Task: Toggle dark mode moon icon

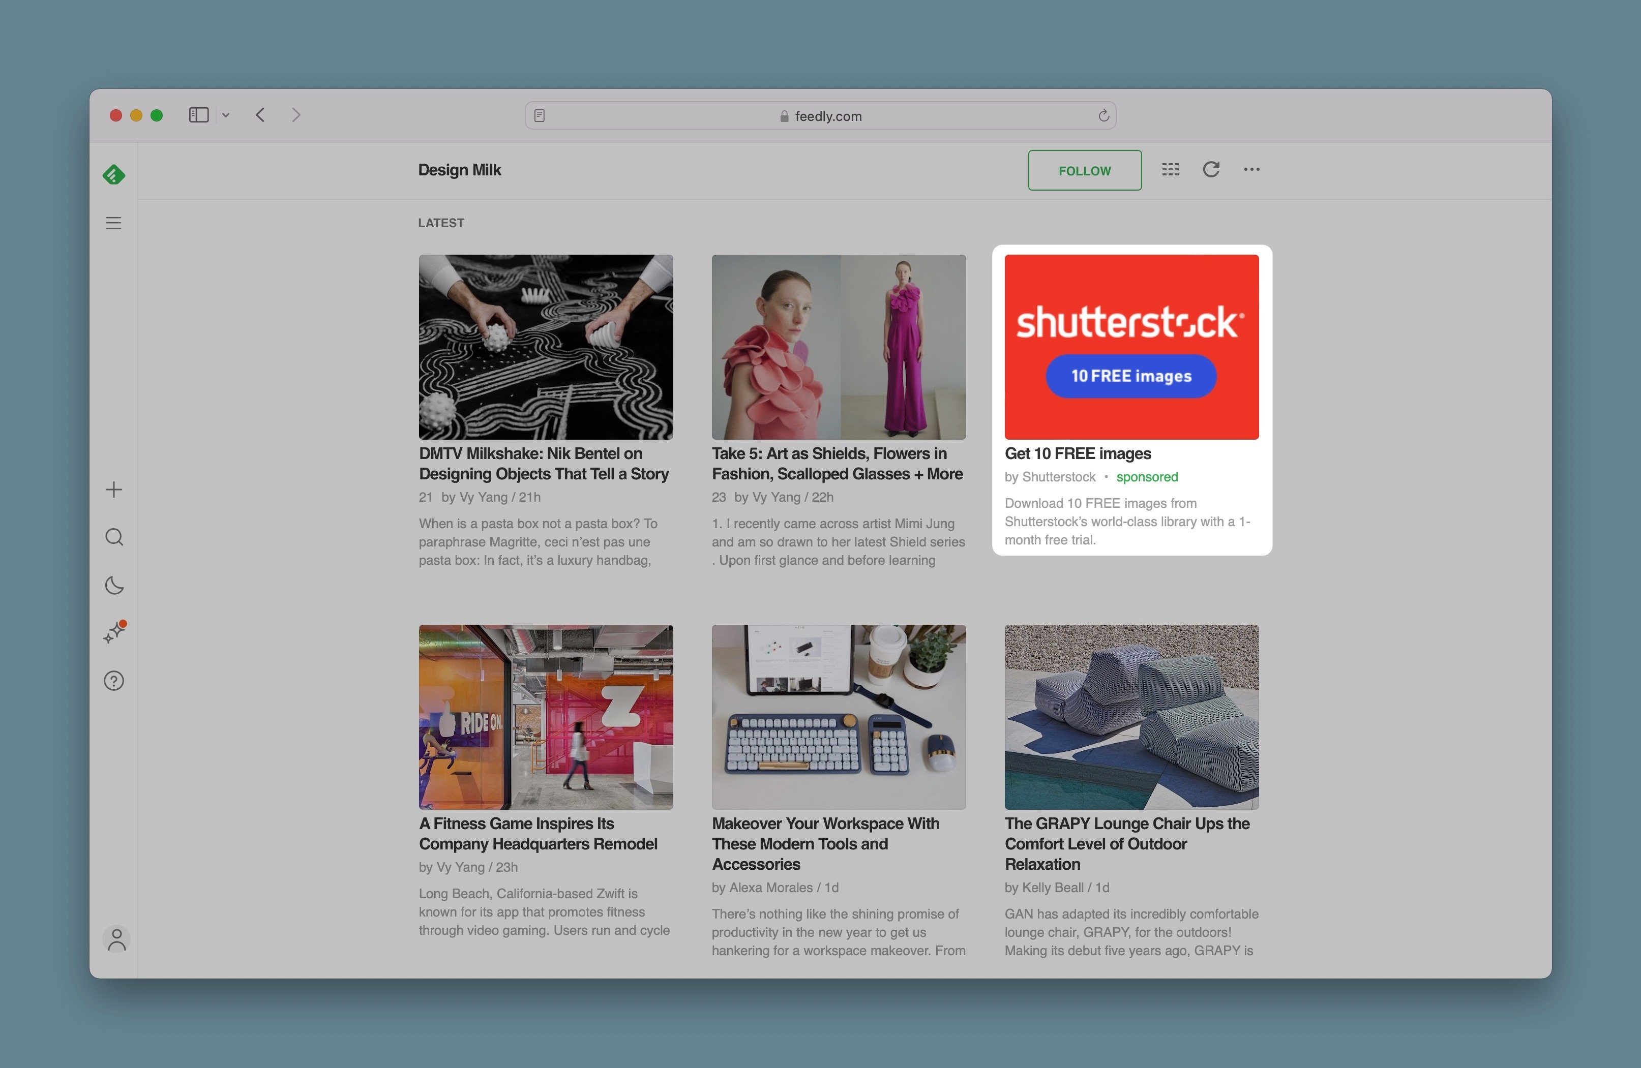Action: [115, 586]
